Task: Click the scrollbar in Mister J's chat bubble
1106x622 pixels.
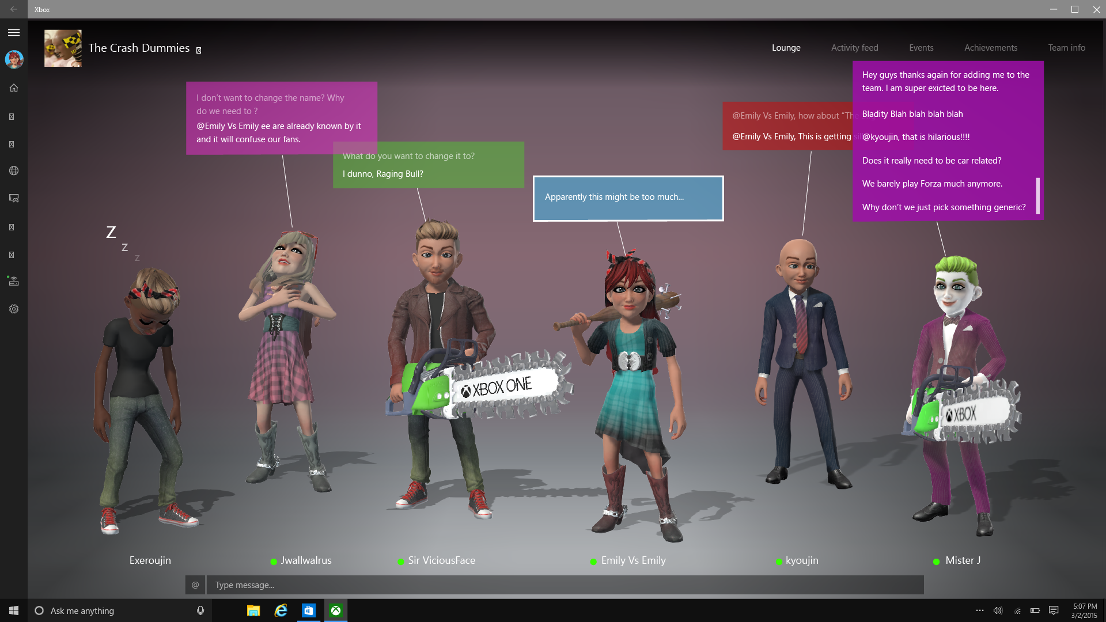Action: (x=1038, y=196)
